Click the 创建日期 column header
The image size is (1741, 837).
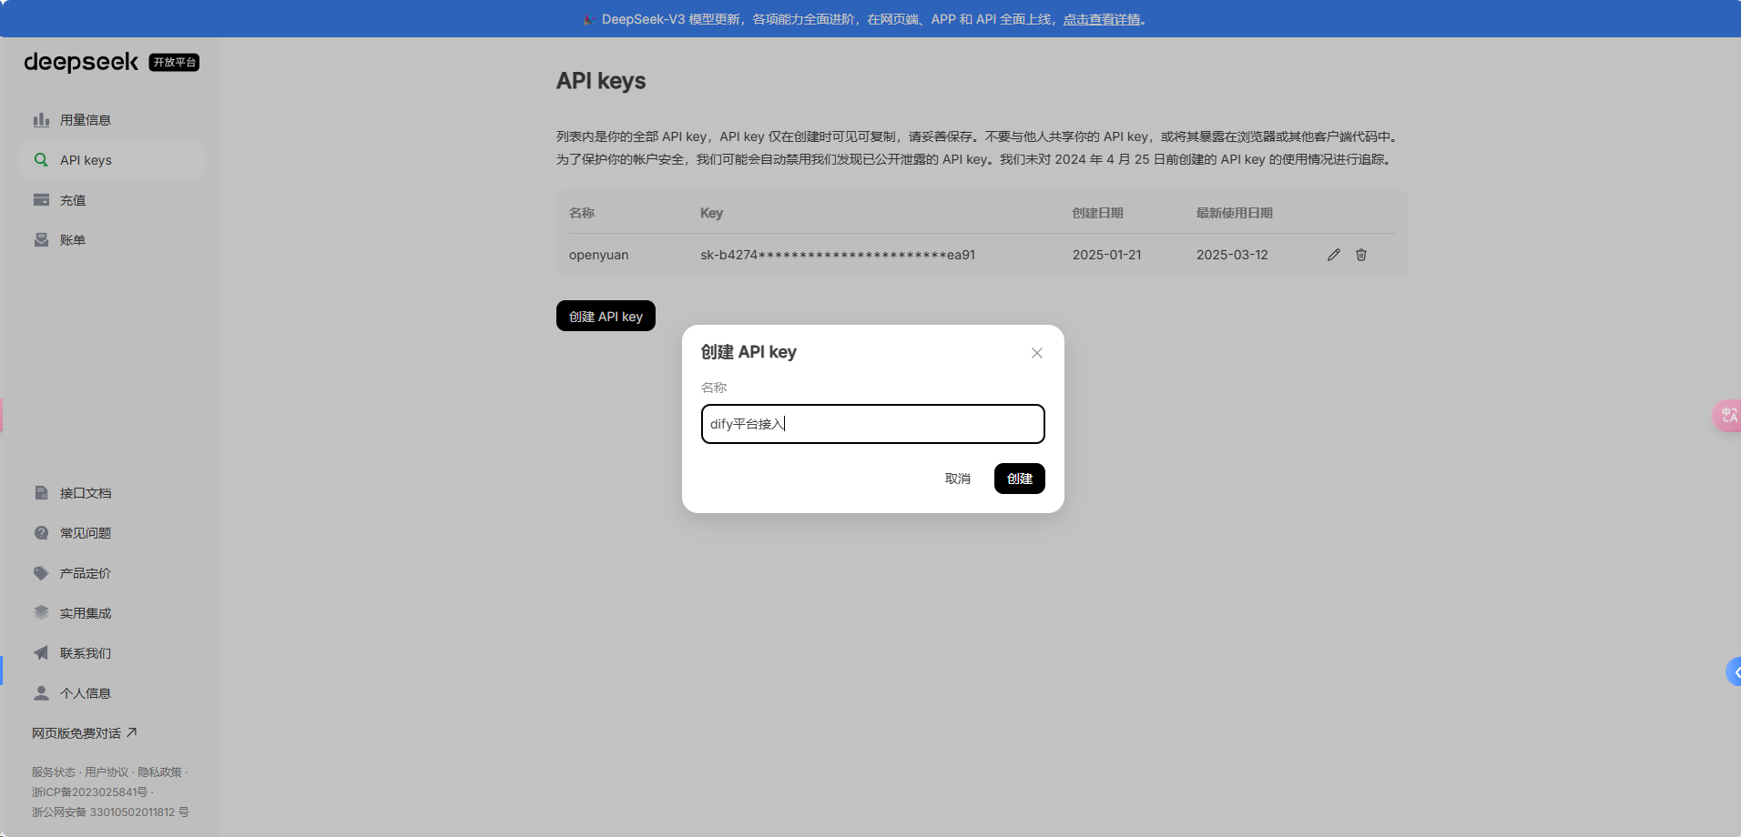(1097, 213)
